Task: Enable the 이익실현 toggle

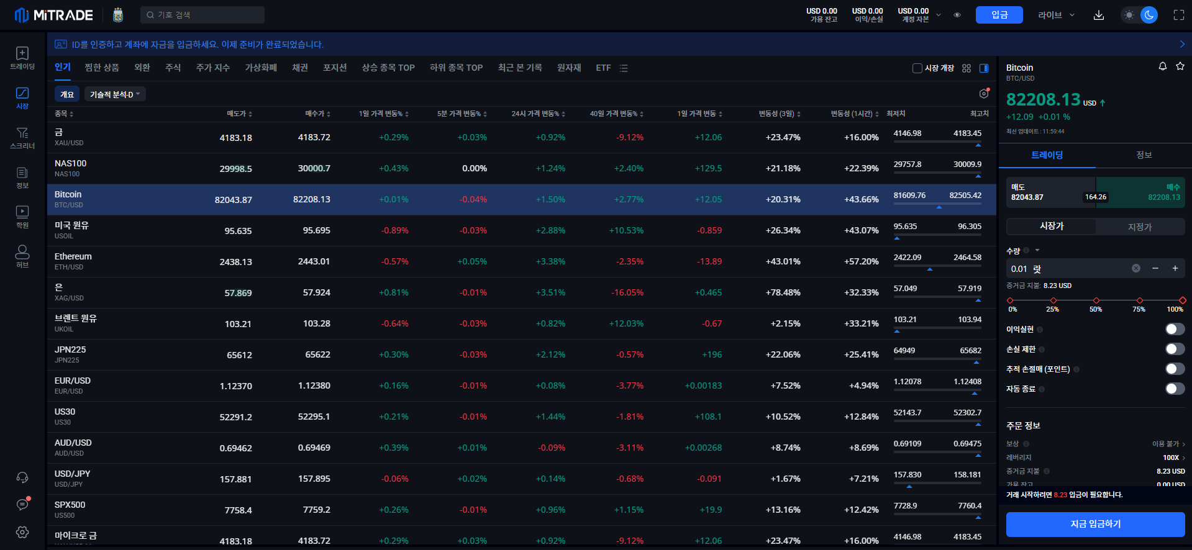Action: [1175, 329]
